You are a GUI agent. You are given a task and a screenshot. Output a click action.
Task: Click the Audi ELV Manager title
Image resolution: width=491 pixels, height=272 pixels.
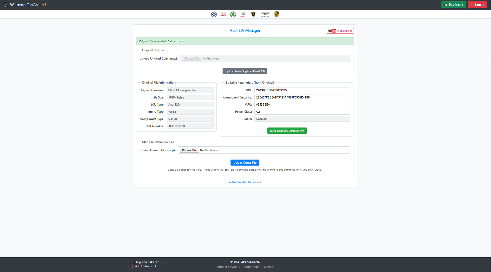coord(245,31)
